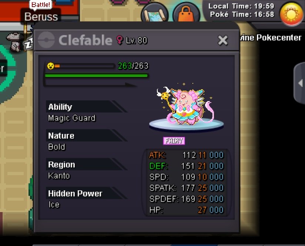This screenshot has width=305, height=246.
Task: Close the Clefable summary window
Action: (223, 40)
